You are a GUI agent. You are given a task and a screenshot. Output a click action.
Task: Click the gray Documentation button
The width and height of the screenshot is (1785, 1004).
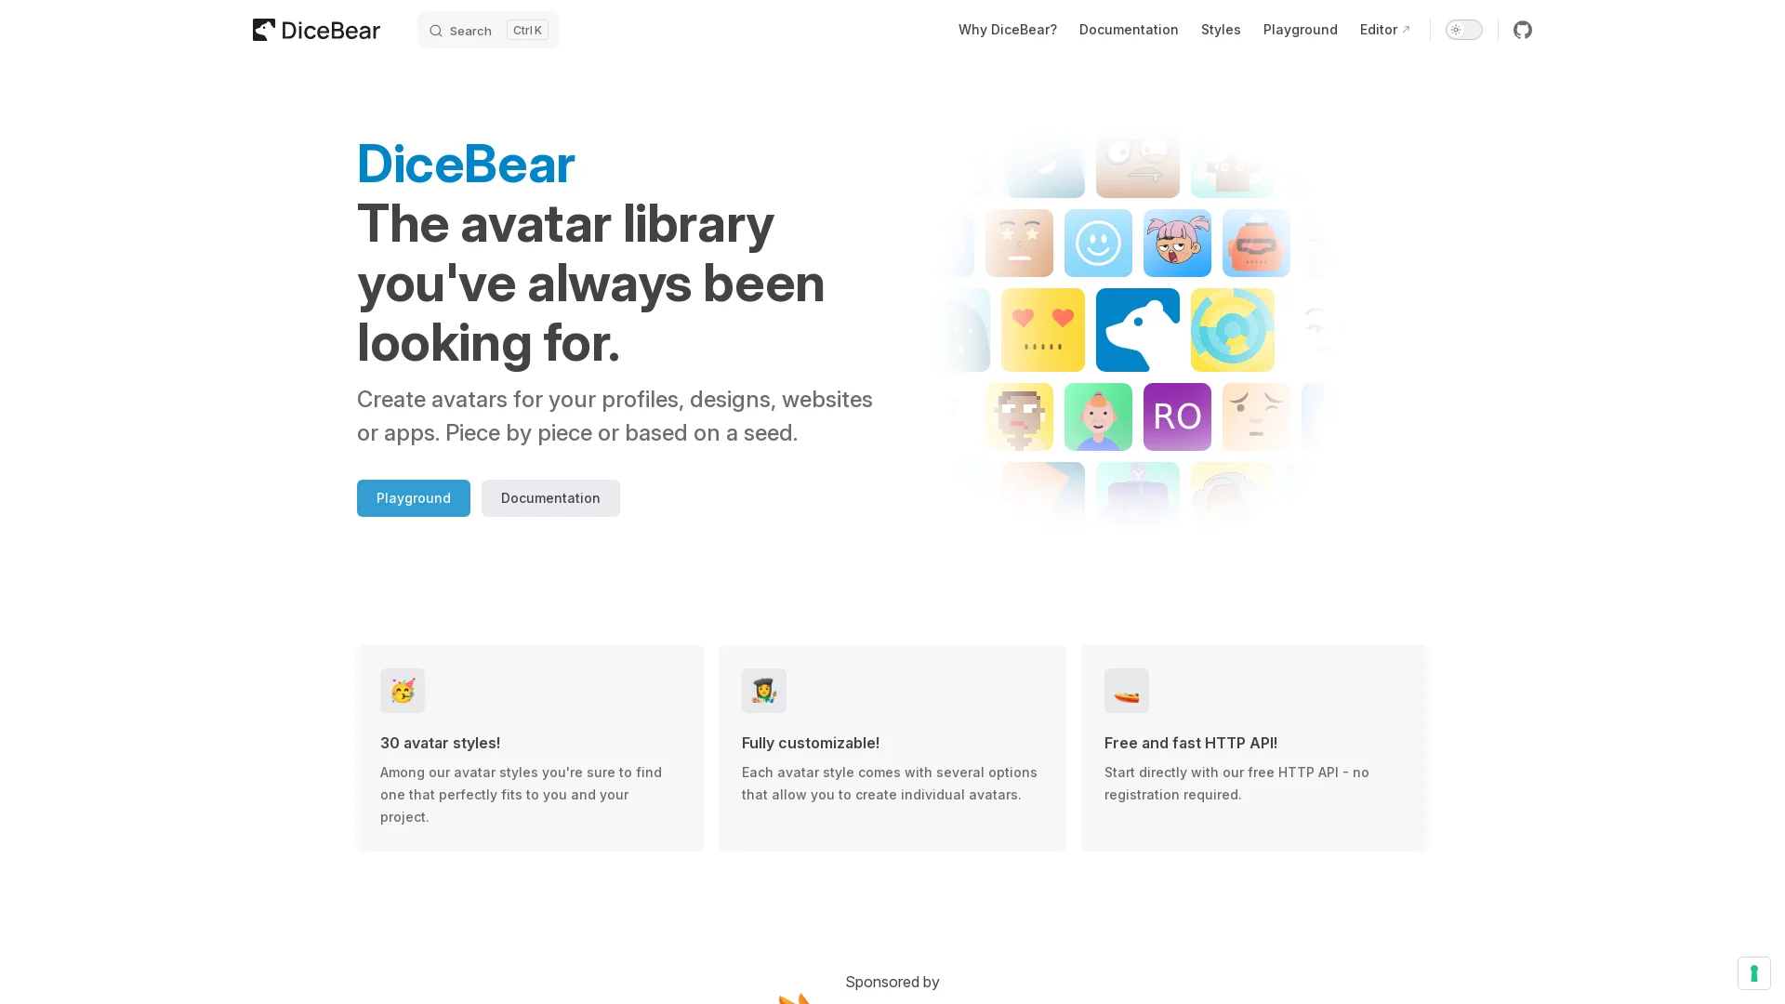click(x=550, y=498)
